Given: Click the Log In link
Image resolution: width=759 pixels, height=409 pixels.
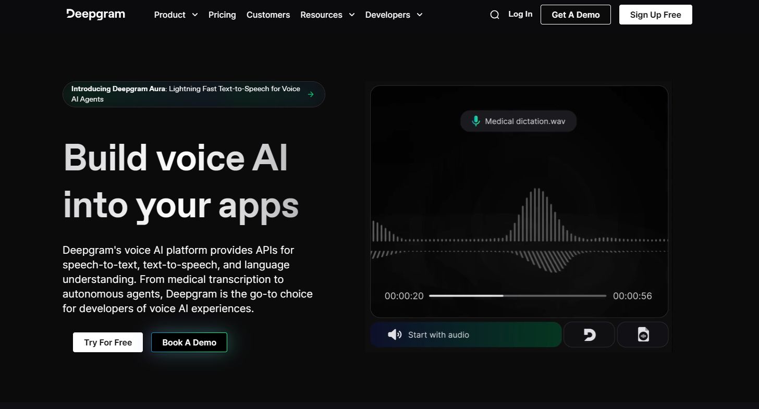Looking at the screenshot, I should click(520, 14).
